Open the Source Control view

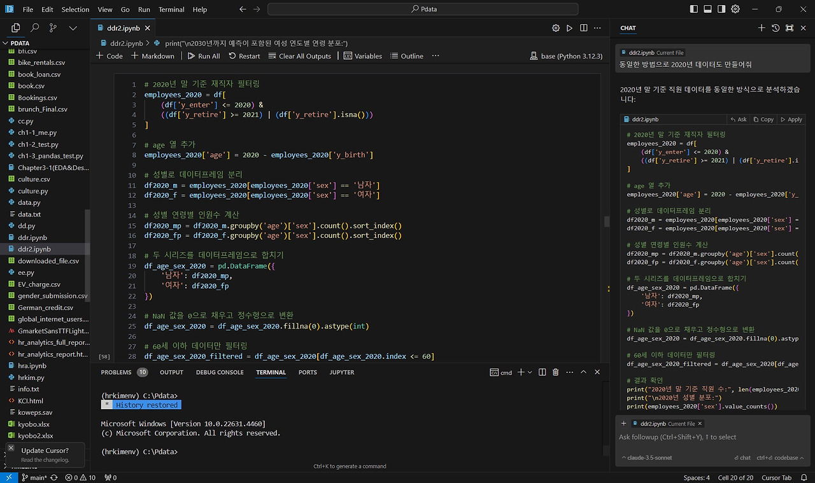pyautogui.click(x=53, y=28)
